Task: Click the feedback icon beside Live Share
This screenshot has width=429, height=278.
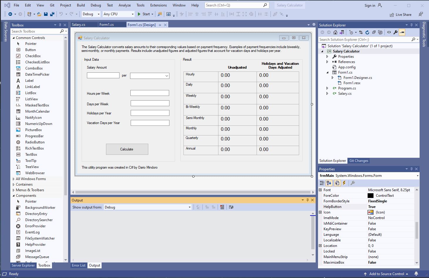Action: tap(421, 14)
